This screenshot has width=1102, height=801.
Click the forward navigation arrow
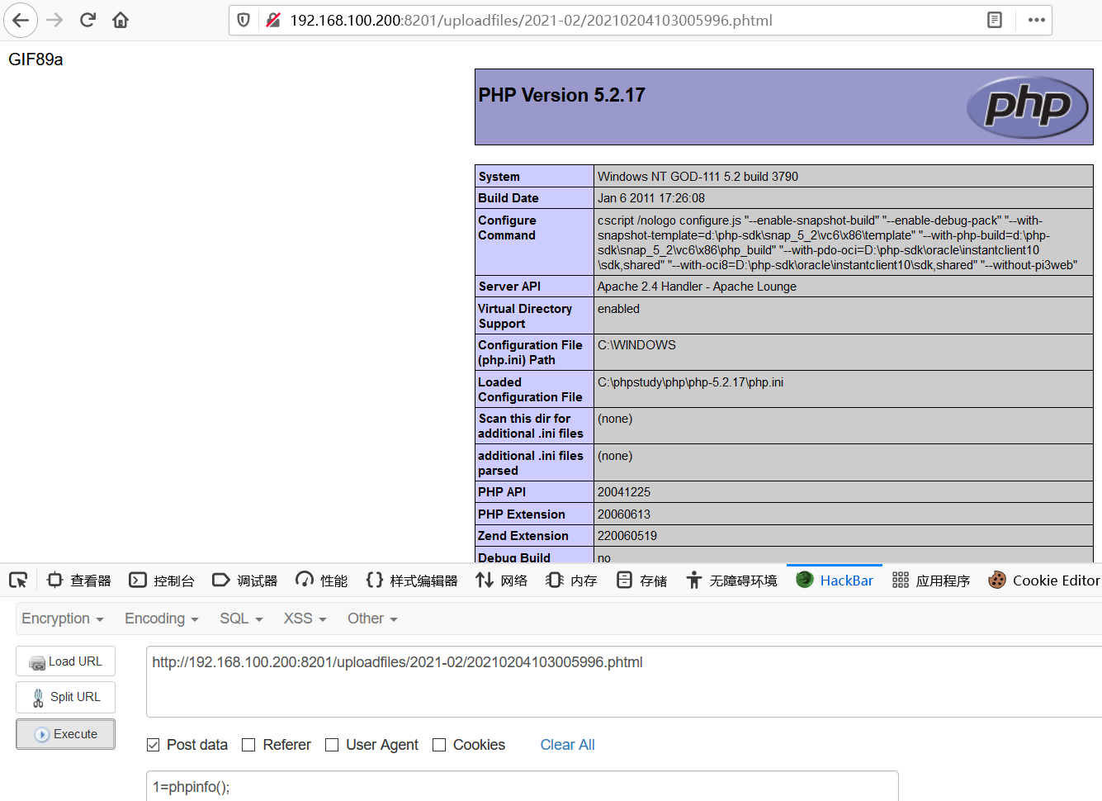54,20
